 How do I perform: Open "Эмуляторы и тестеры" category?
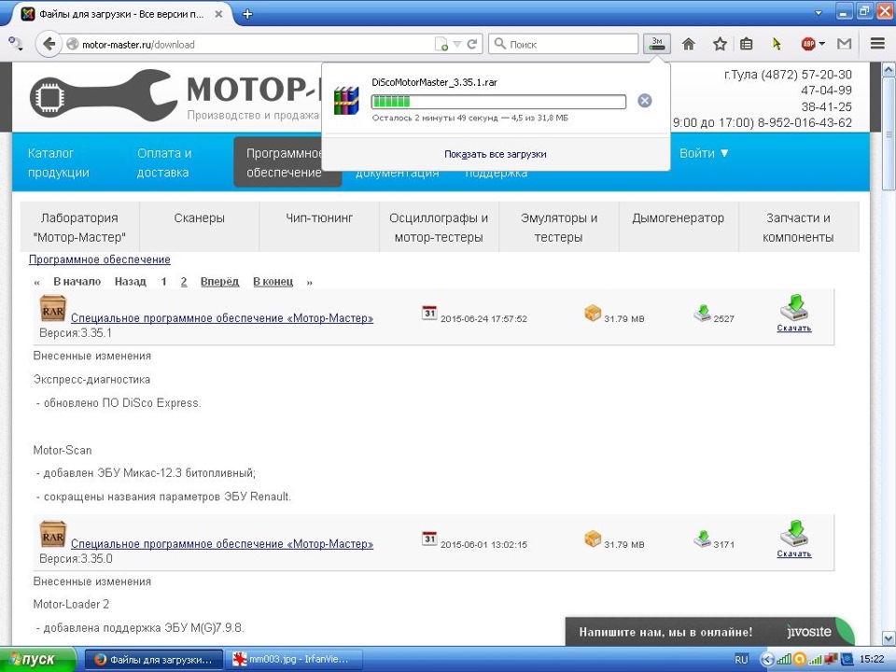point(558,227)
